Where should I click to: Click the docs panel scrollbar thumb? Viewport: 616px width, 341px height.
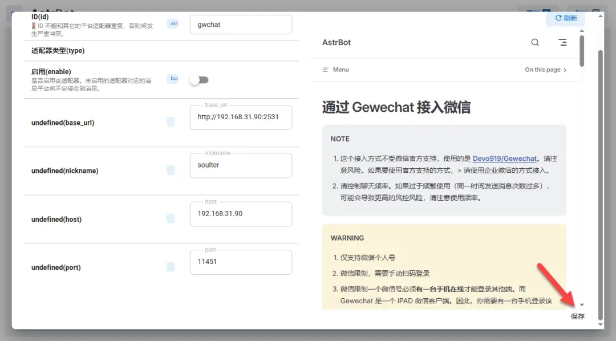point(582,51)
